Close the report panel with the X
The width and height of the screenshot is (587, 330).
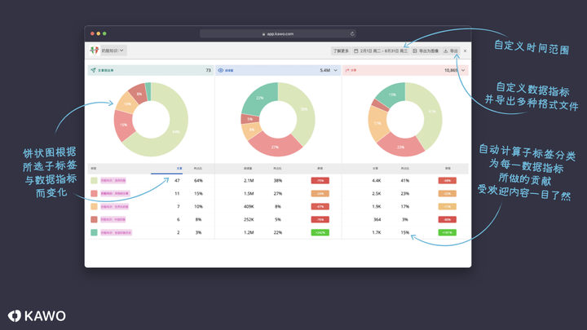pos(465,51)
